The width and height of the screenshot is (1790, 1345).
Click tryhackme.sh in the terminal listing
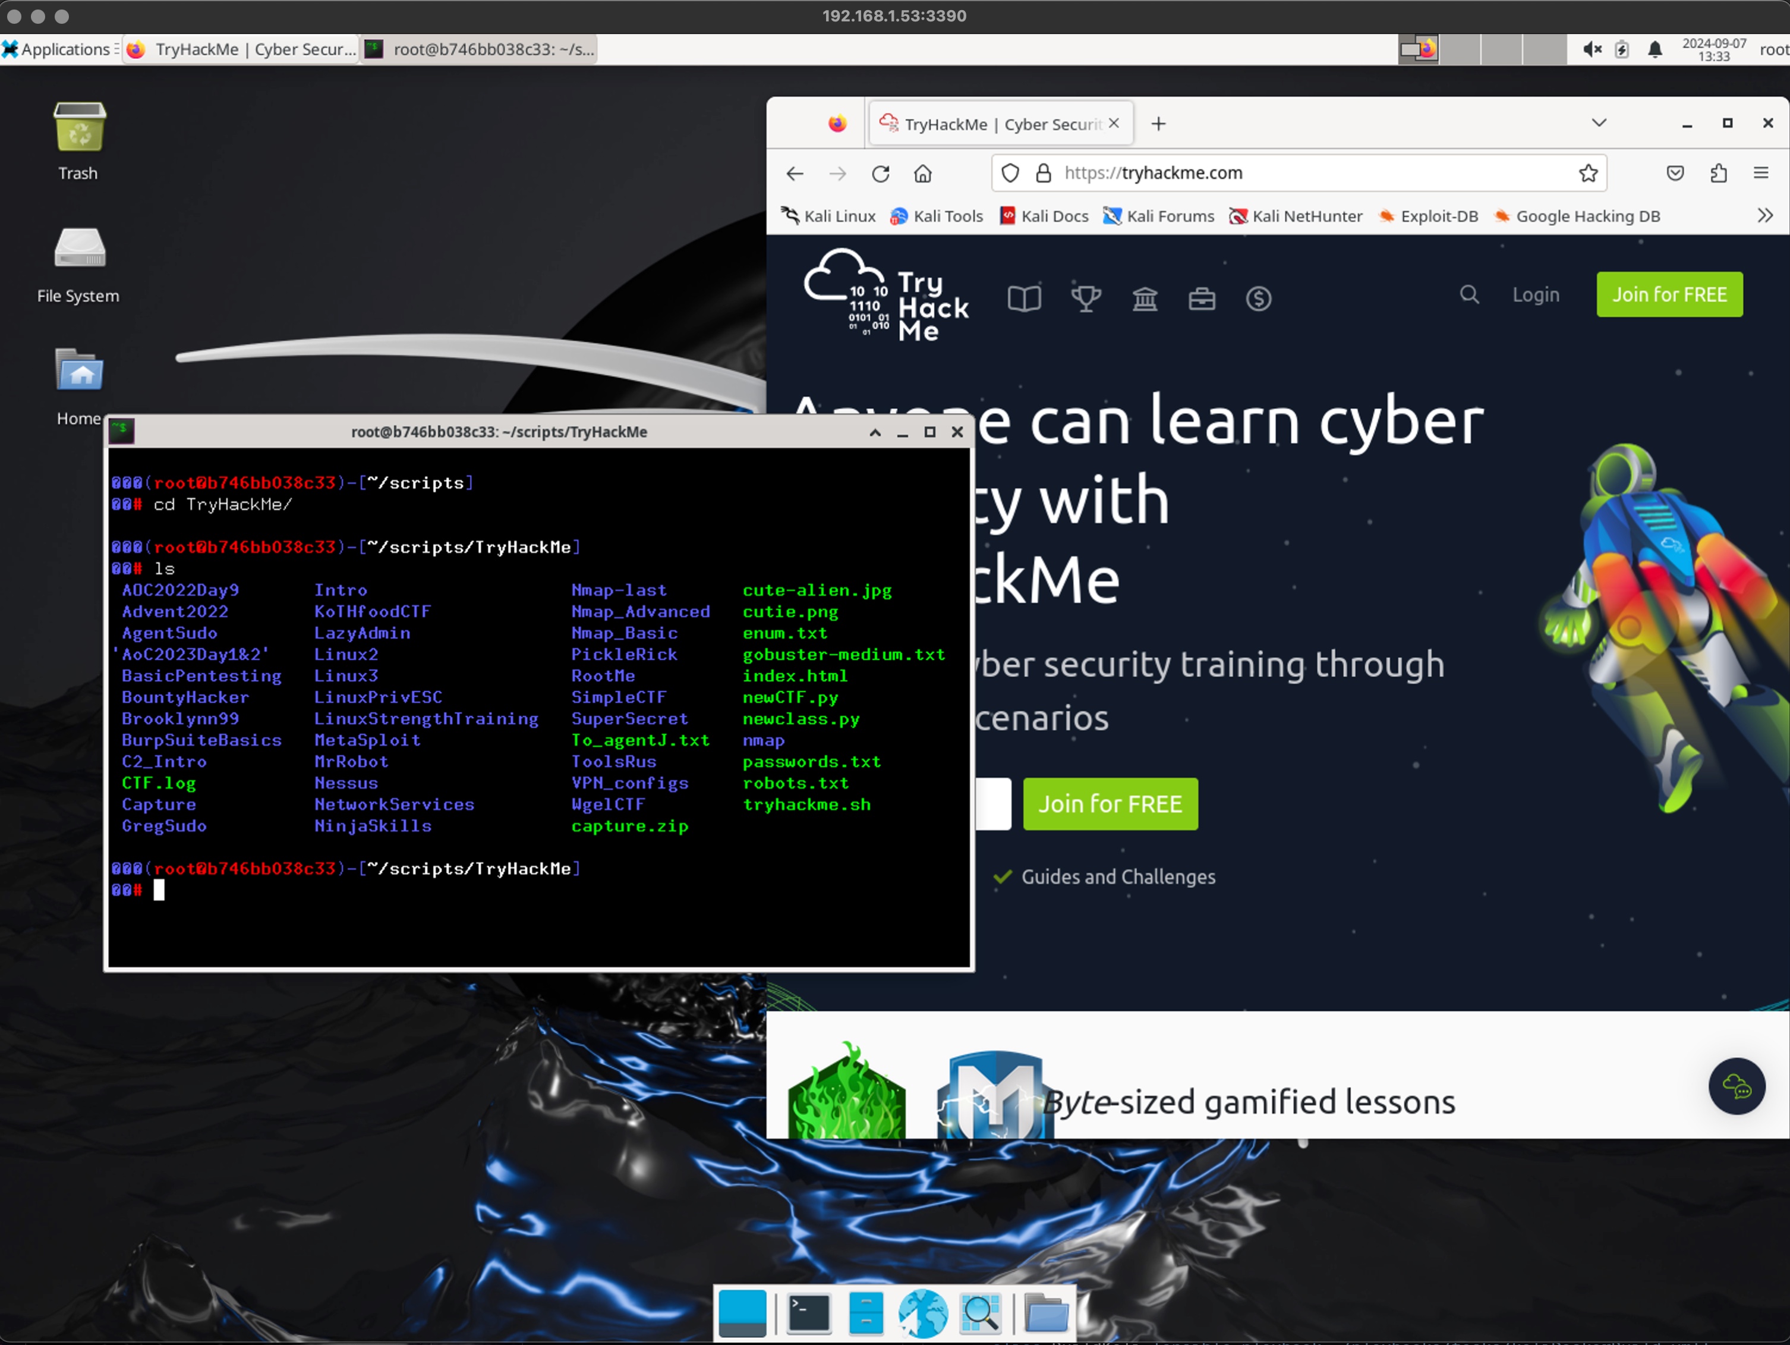pyautogui.click(x=806, y=805)
